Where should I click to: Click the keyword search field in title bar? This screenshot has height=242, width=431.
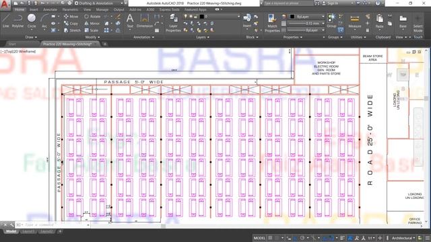[289, 3]
